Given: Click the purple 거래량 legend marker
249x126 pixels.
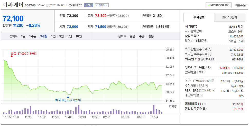Looking at the screenshot, I should tap(169, 106).
